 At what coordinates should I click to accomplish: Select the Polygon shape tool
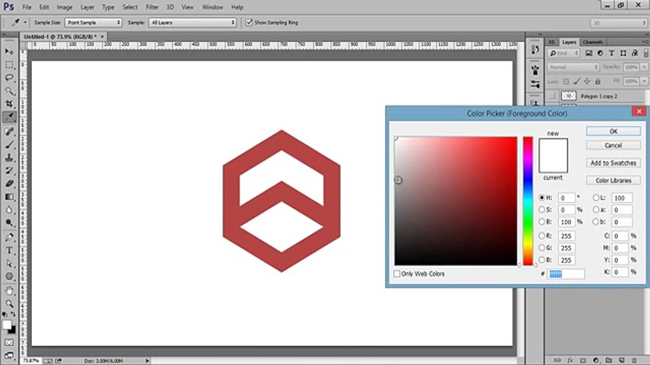9,277
